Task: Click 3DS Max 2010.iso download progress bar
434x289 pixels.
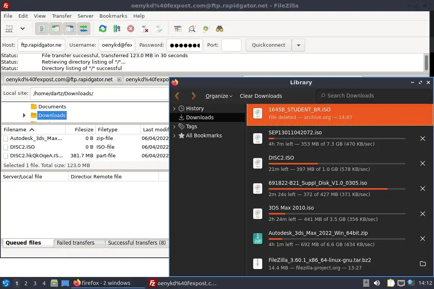Action: click(337, 214)
